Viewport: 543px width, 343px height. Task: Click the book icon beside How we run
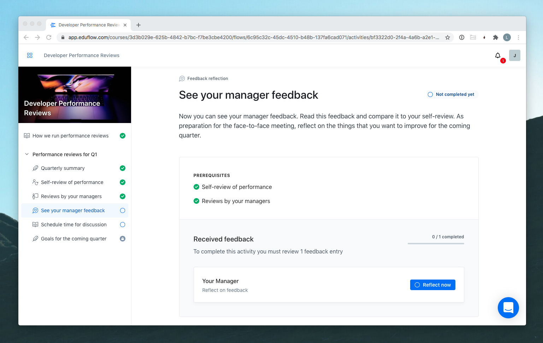click(x=27, y=136)
